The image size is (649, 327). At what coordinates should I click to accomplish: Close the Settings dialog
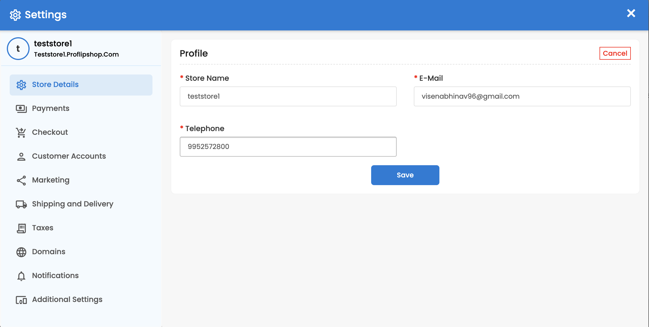coord(631,13)
